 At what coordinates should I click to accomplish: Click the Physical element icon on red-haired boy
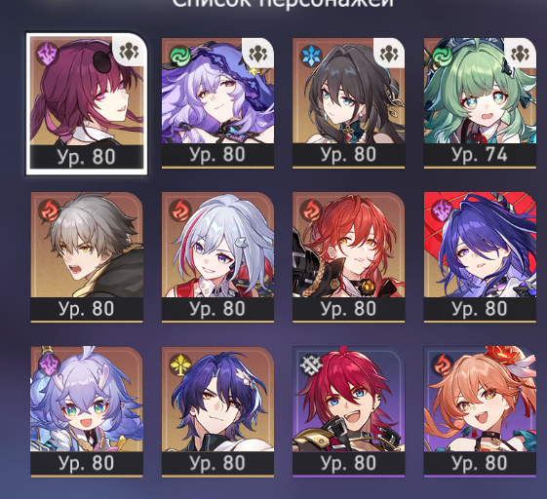click(x=310, y=365)
